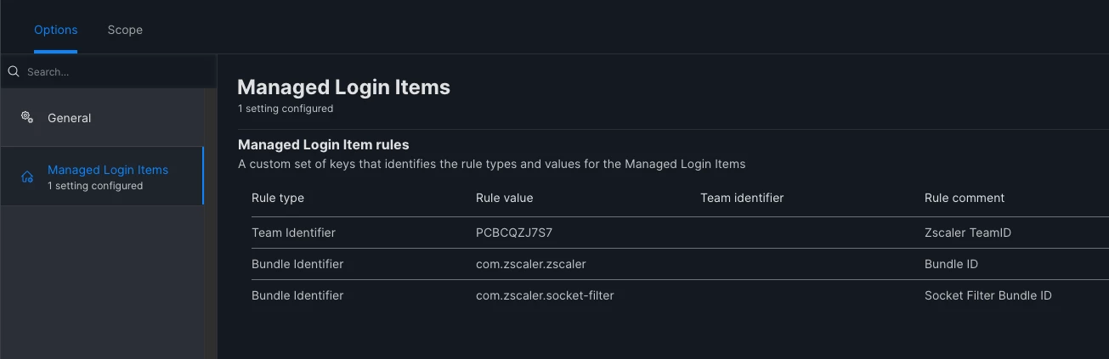Select Managed Login Items in the sidebar

(102, 177)
